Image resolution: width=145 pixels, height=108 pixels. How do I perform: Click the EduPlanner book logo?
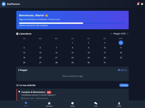click(x=4, y=4)
